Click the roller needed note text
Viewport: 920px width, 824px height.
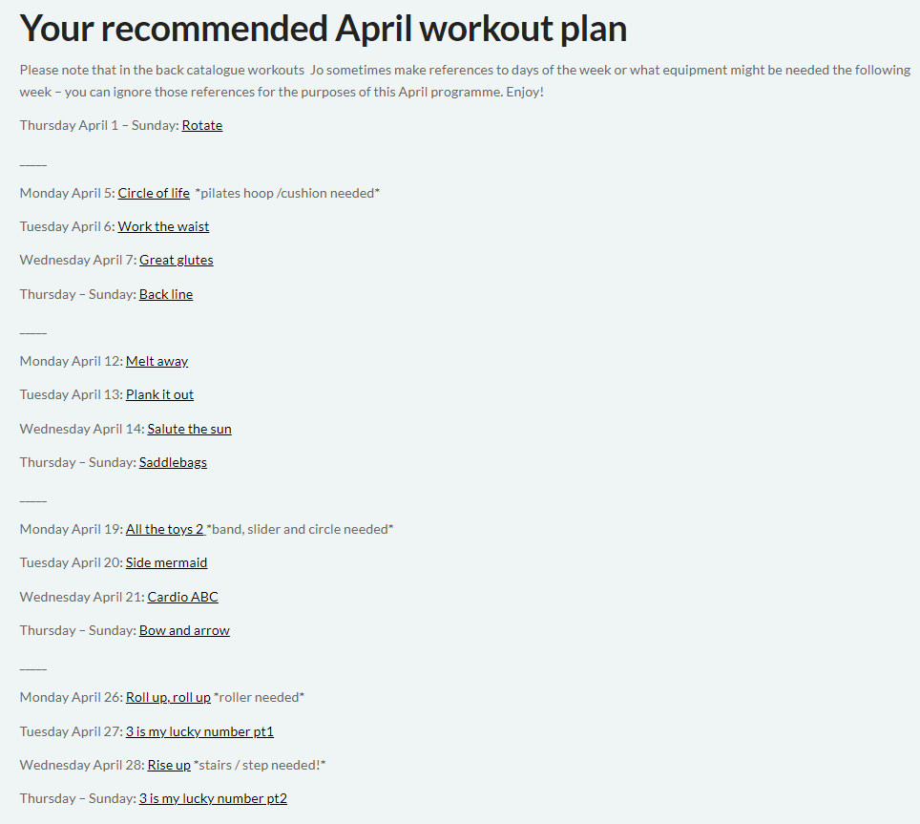pos(259,697)
